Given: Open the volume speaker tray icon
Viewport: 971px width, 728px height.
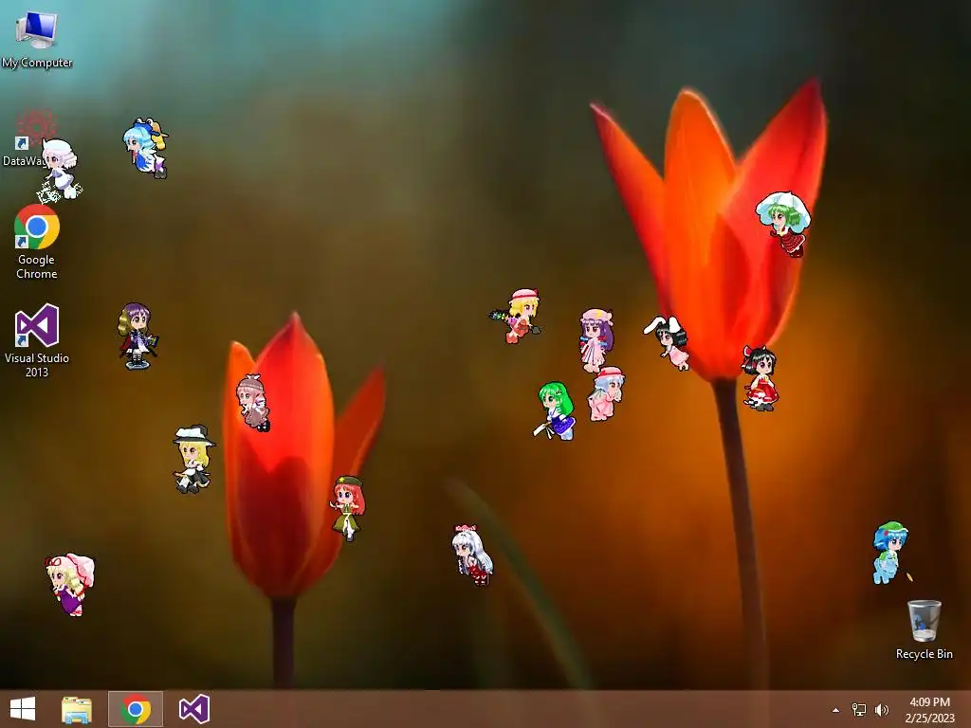Looking at the screenshot, I should pos(881,709).
